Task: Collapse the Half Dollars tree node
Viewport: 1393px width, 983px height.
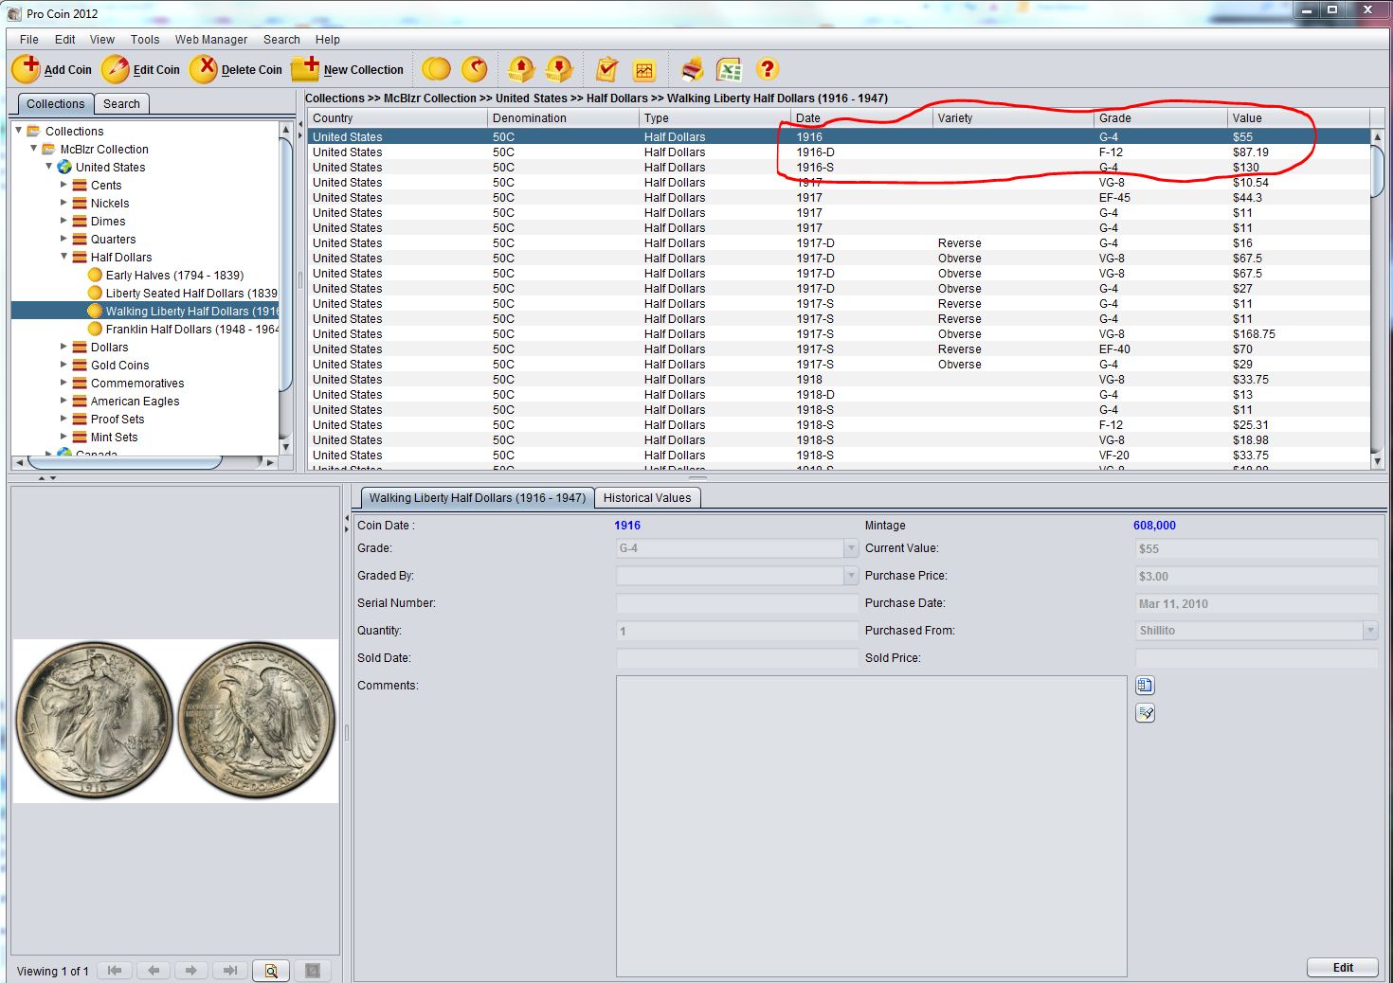Action: point(63,257)
